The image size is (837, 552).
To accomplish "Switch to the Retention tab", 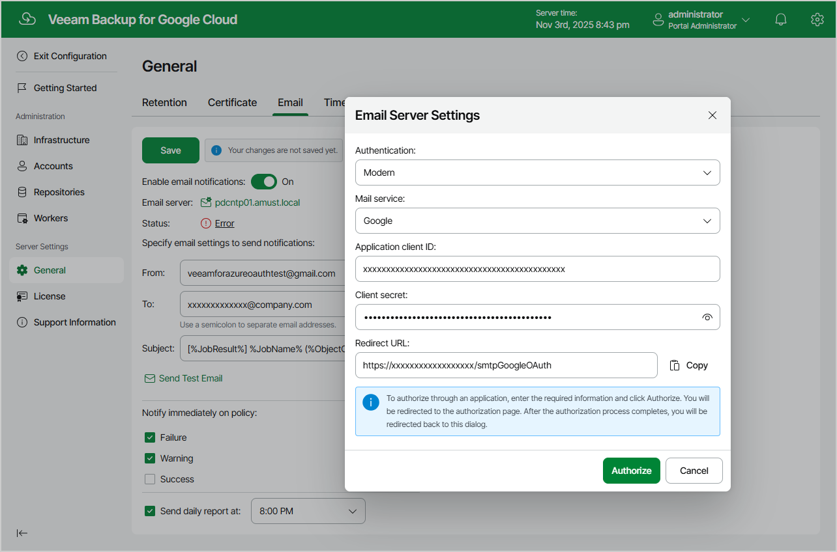I will 164,102.
